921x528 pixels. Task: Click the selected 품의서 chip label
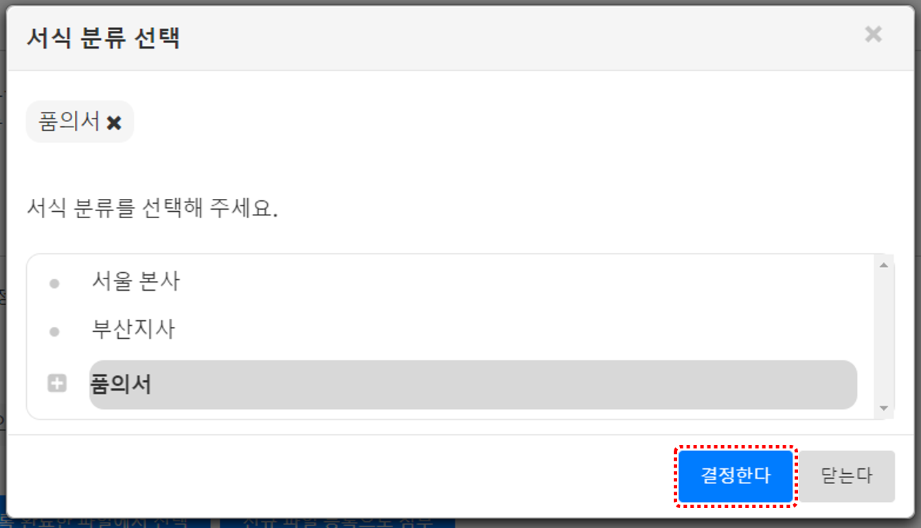click(69, 123)
